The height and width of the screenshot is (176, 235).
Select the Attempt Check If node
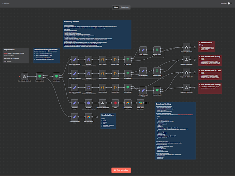[x=157, y=50]
